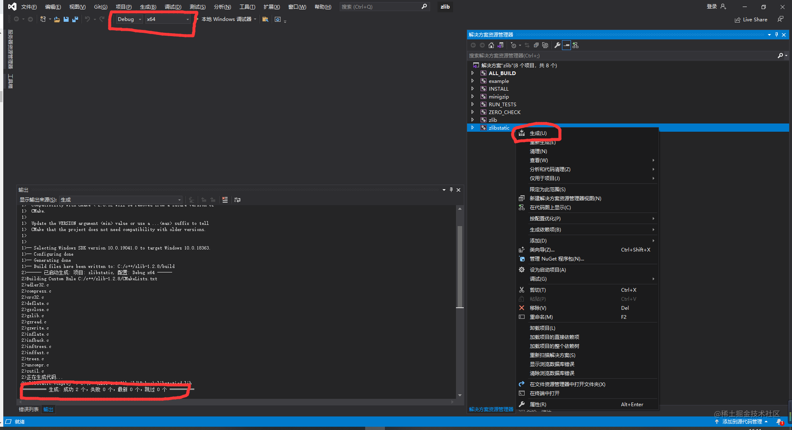Expand the minigzip project node

pos(472,96)
